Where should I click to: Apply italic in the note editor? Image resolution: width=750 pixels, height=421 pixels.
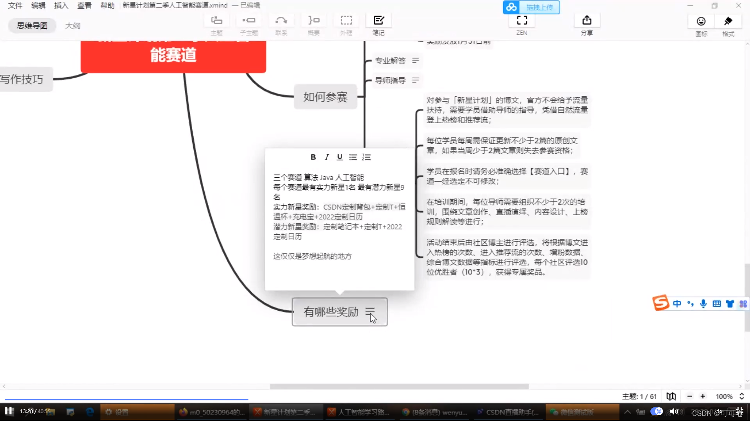[x=327, y=157]
